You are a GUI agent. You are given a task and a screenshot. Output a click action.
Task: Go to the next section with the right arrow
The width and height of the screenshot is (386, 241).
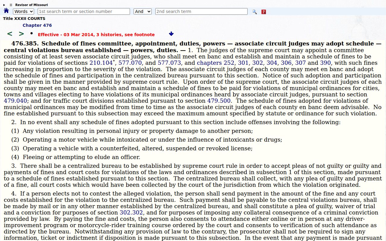point(21,34)
